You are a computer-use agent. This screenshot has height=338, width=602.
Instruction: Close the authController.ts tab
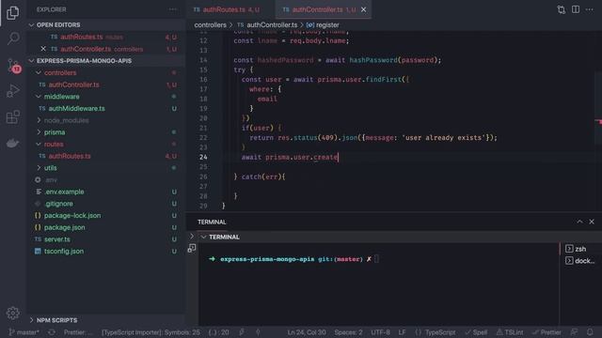(x=364, y=9)
